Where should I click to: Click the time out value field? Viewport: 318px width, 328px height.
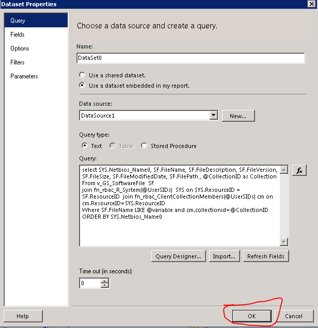point(90,283)
